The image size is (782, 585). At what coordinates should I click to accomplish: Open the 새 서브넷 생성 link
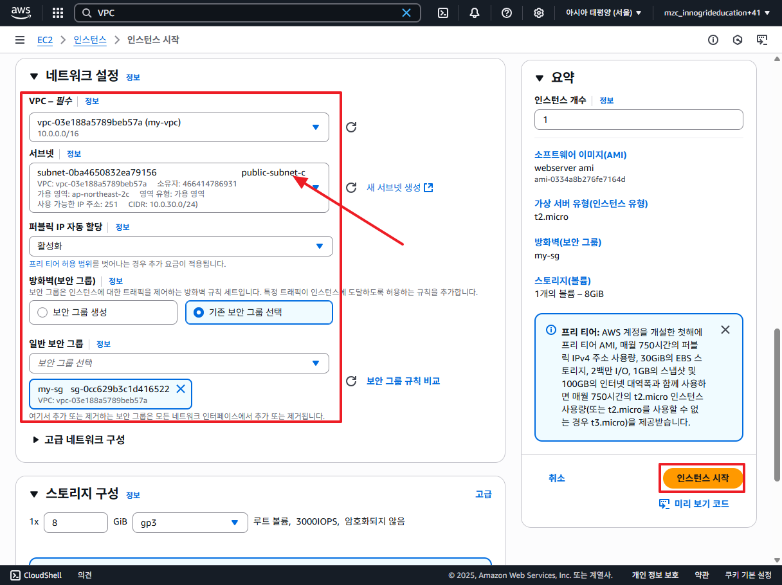point(400,188)
